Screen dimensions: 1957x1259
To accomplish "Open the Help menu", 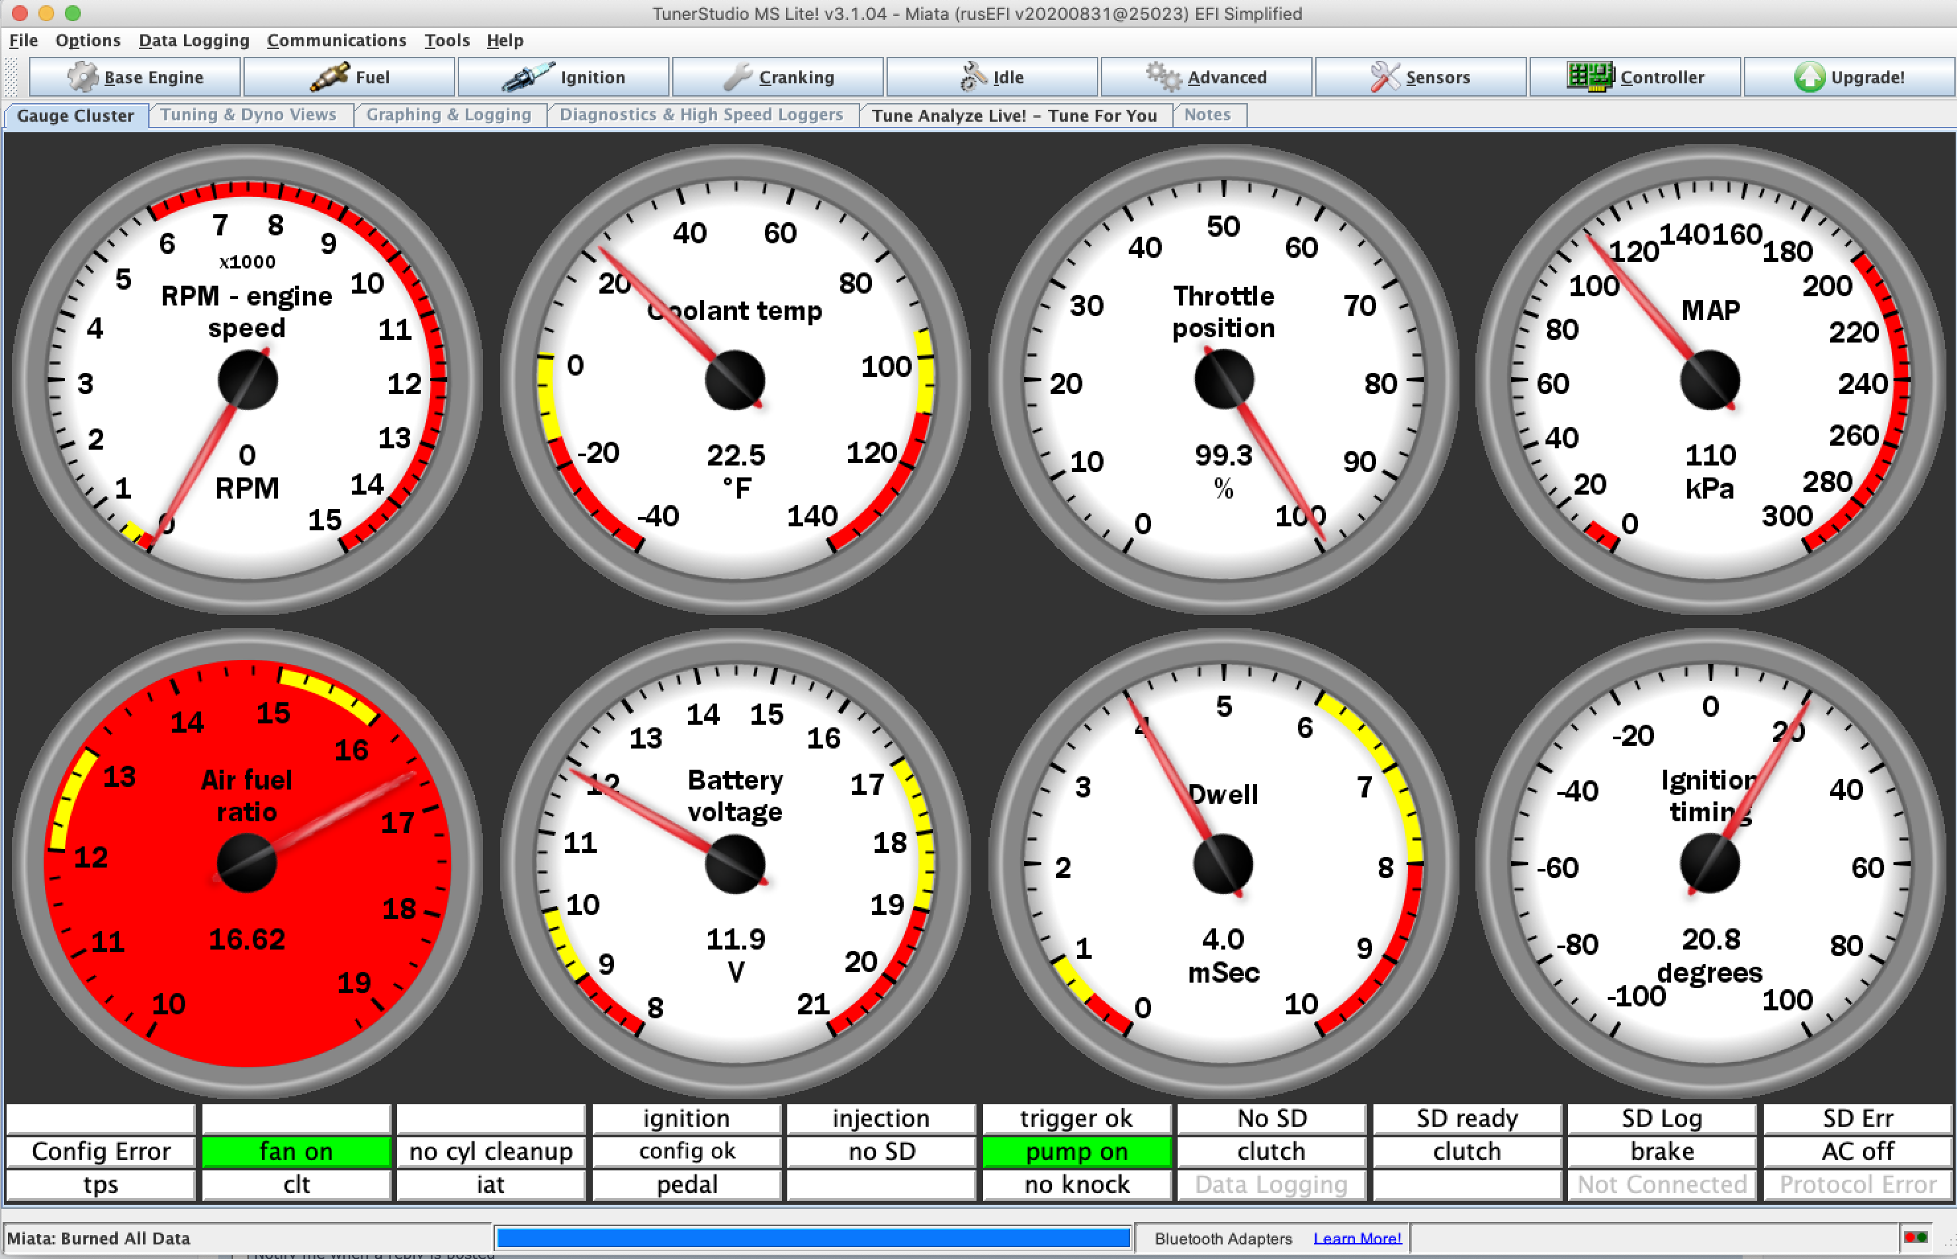I will coord(505,40).
